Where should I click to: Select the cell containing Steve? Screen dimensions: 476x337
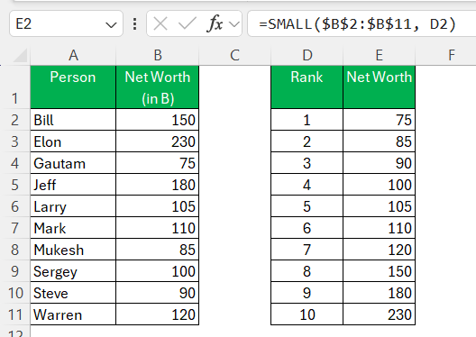[73, 293]
